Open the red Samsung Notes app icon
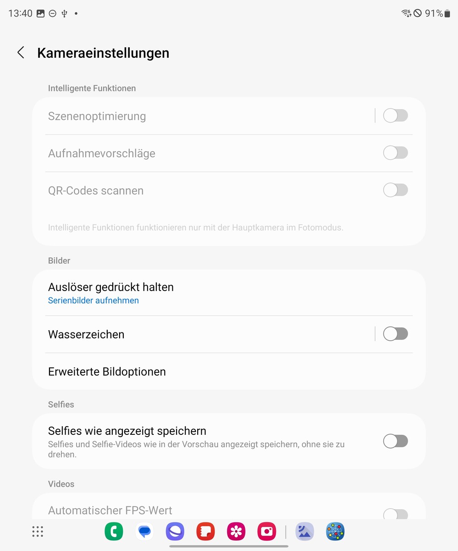Image resolution: width=458 pixels, height=551 pixels. pos(205,532)
